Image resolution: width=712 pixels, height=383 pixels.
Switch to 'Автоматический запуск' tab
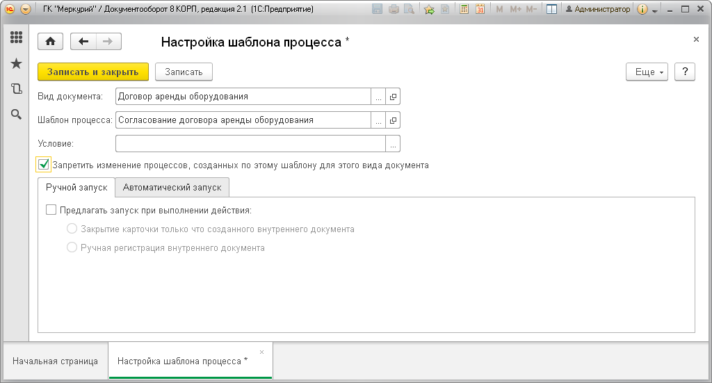(172, 188)
